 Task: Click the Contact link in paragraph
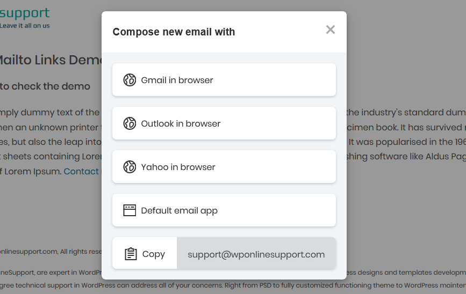[82, 171]
